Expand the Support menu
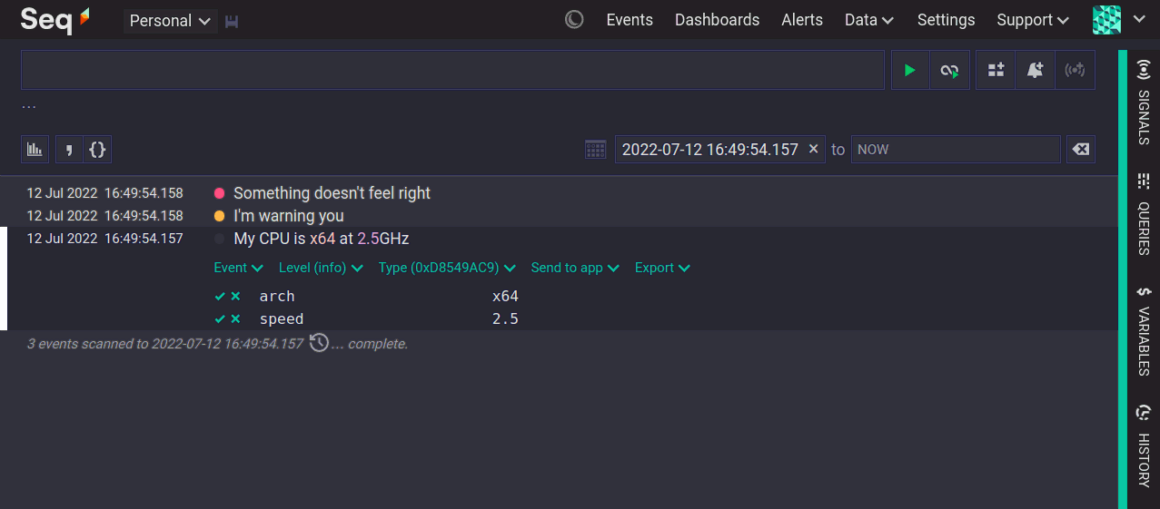Image resolution: width=1160 pixels, height=509 pixels. point(1032,20)
